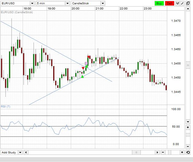Click the horizontal scroll left arrow

(x=26, y=153)
